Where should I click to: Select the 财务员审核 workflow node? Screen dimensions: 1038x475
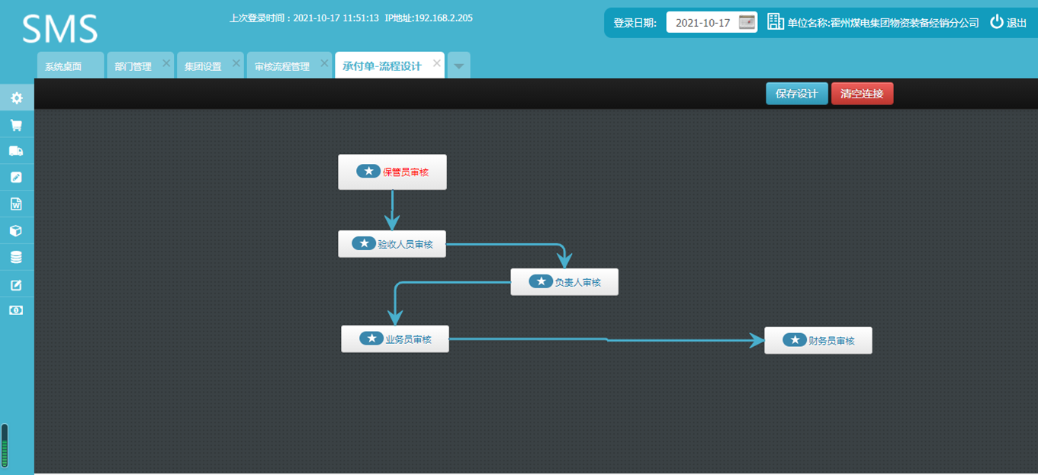(818, 341)
